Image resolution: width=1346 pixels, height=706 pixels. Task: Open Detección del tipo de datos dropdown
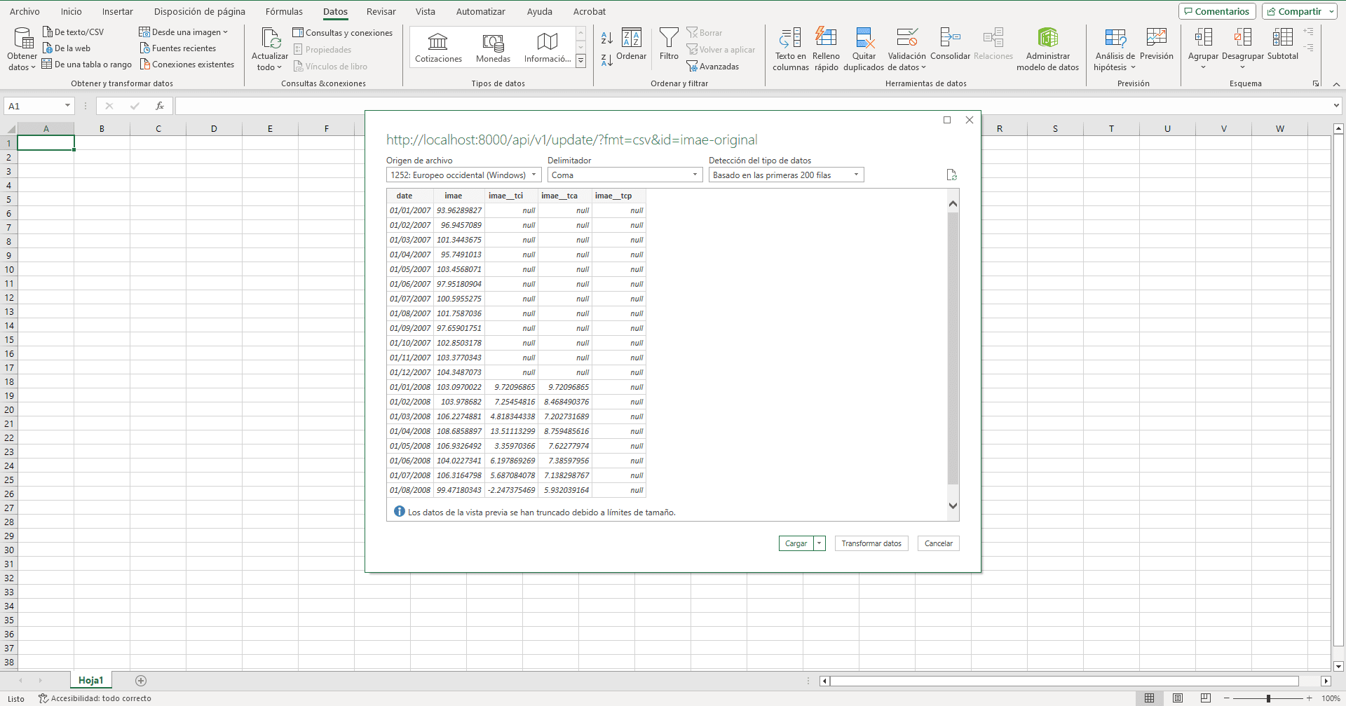pos(786,175)
